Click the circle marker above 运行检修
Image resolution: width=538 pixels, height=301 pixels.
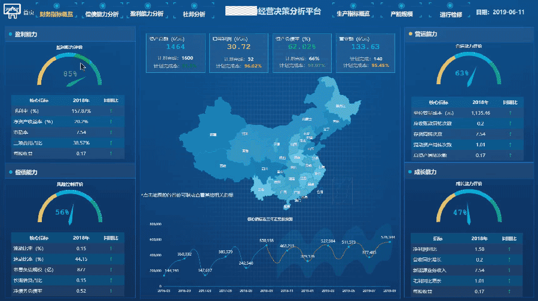click(x=450, y=5)
